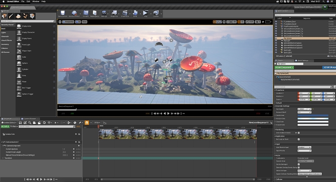
Task: Open the Launch options dropdown arrow
Action: point(161,14)
